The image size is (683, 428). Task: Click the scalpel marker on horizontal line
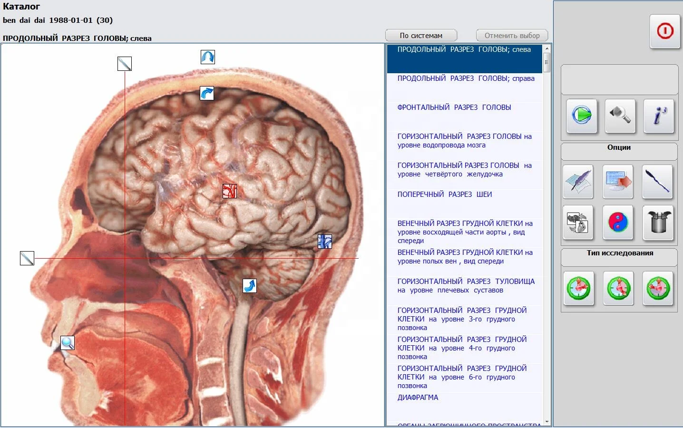click(27, 258)
